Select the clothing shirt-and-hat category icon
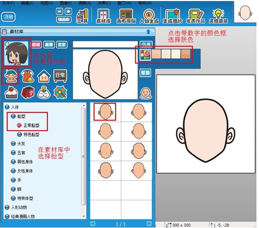Screen dimensions: 259x228 [27, 76]
